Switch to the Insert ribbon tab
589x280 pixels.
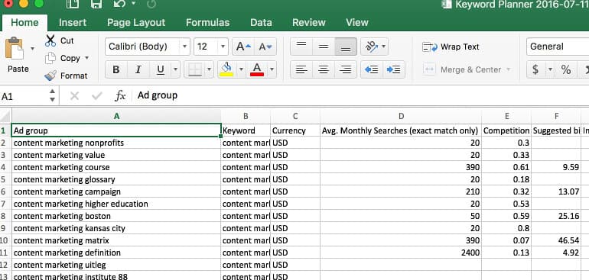[73, 22]
